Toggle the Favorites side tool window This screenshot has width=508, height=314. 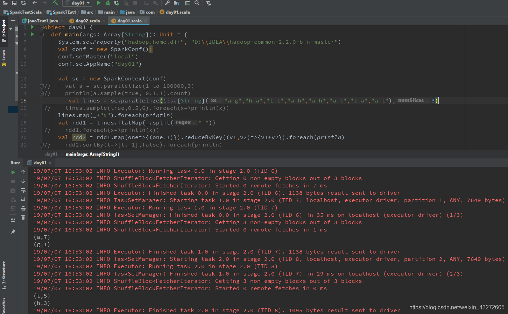pyautogui.click(x=4, y=306)
